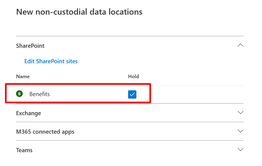This screenshot has width=262, height=166.
Task: Expand the Teams section
Action: [240, 149]
